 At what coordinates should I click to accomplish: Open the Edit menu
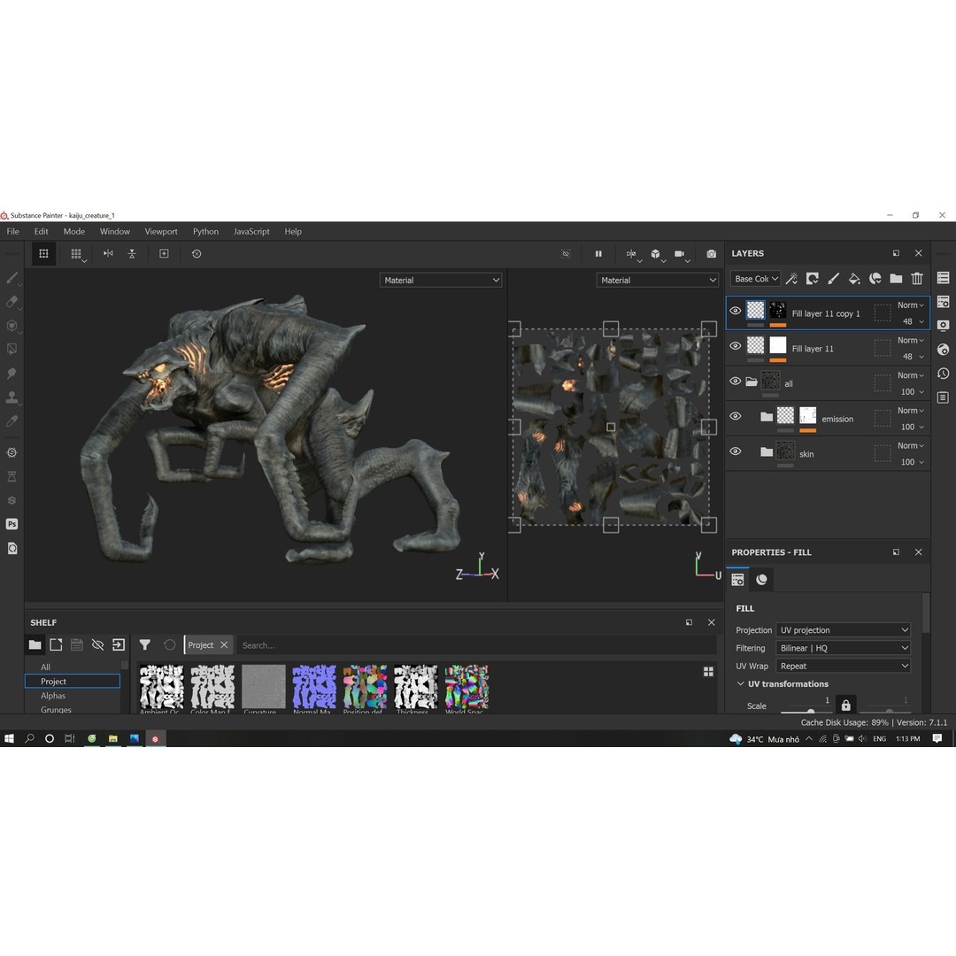(x=41, y=231)
